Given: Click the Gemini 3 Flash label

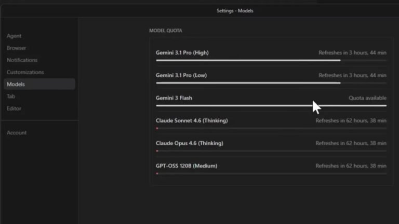Looking at the screenshot, I should click(x=174, y=98).
